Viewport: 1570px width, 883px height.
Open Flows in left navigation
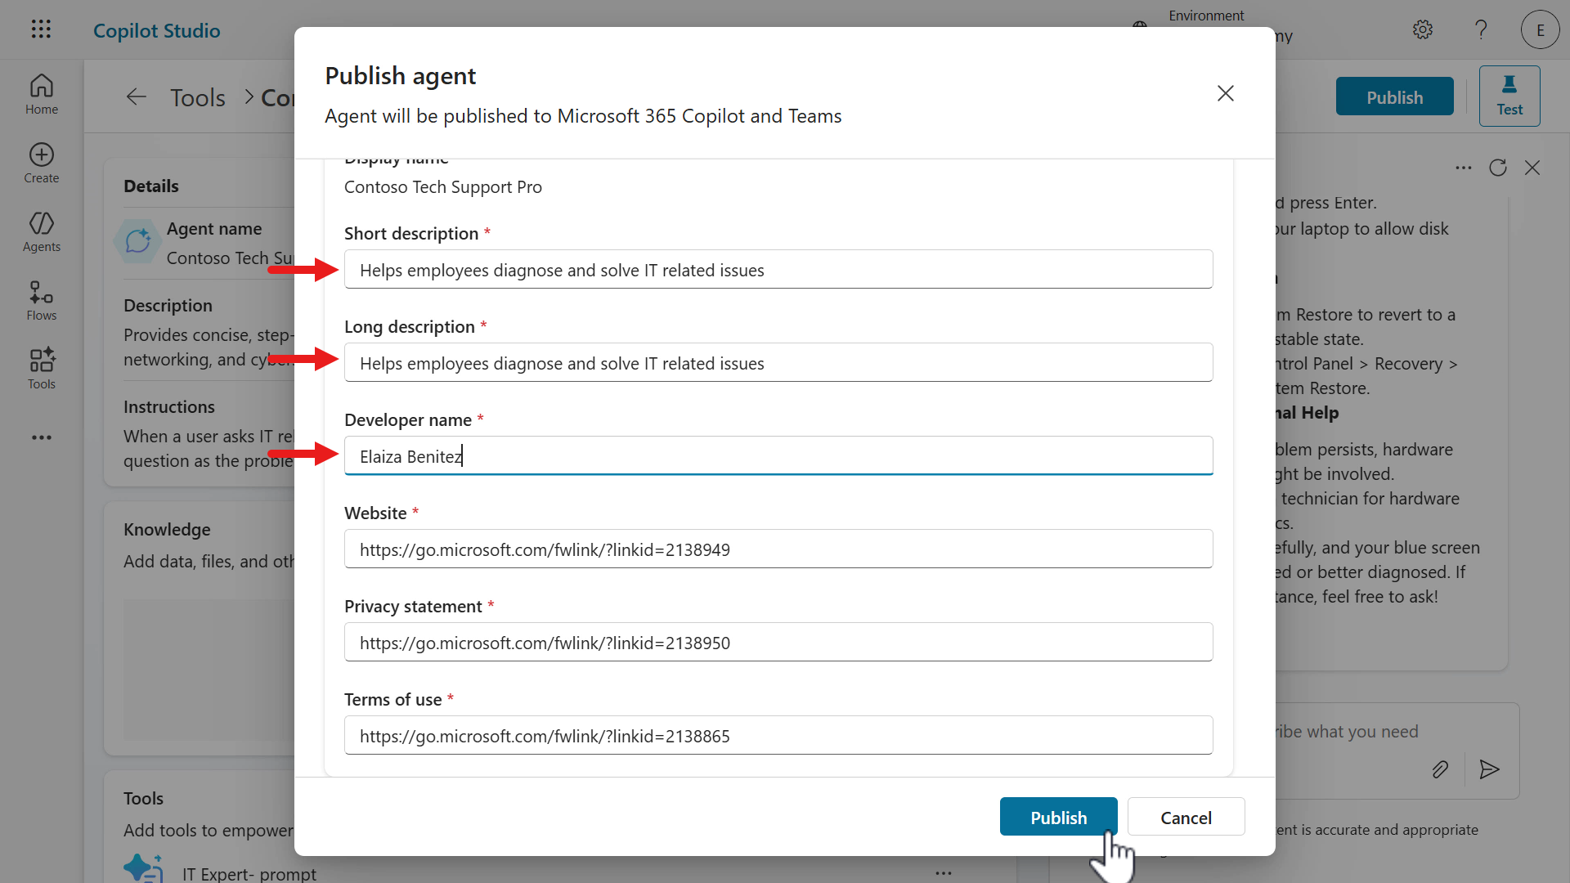pos(41,300)
